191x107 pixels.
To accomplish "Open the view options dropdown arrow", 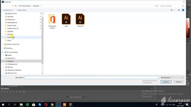I will coord(174,10).
